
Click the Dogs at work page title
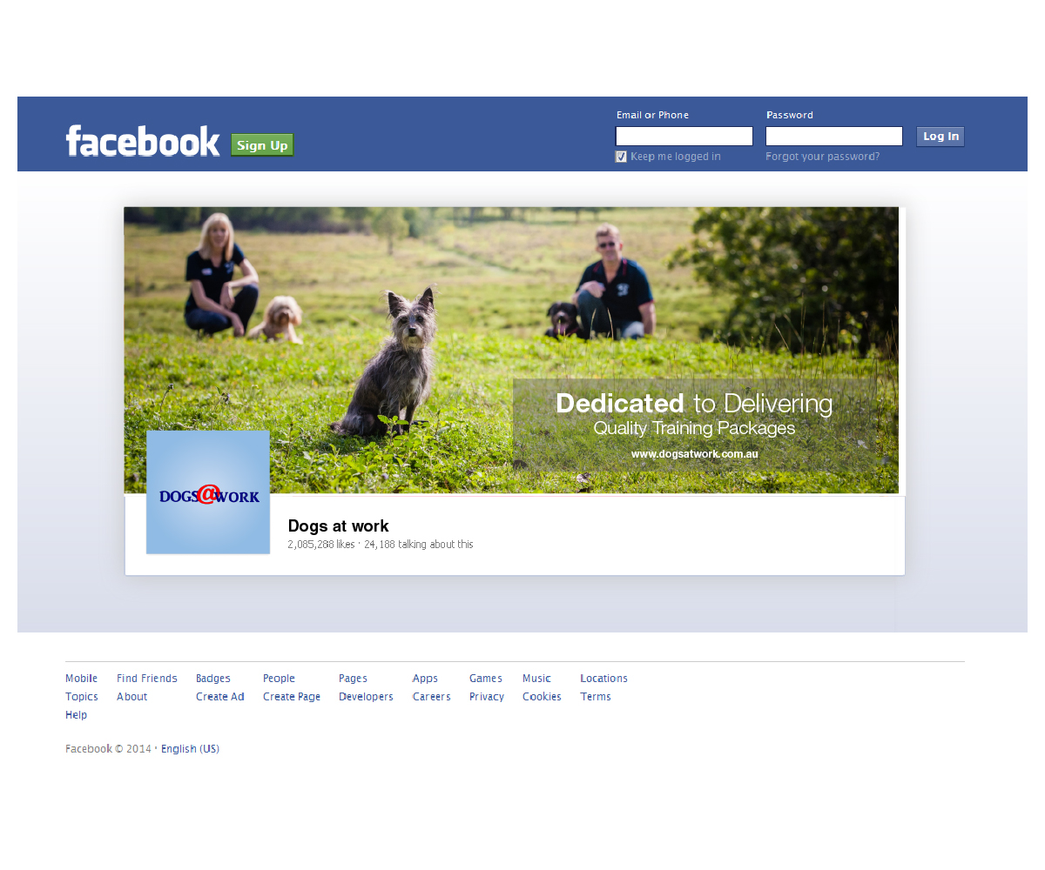click(338, 526)
